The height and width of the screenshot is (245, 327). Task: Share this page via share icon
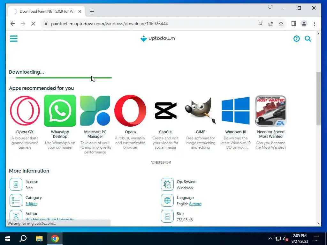(271, 24)
